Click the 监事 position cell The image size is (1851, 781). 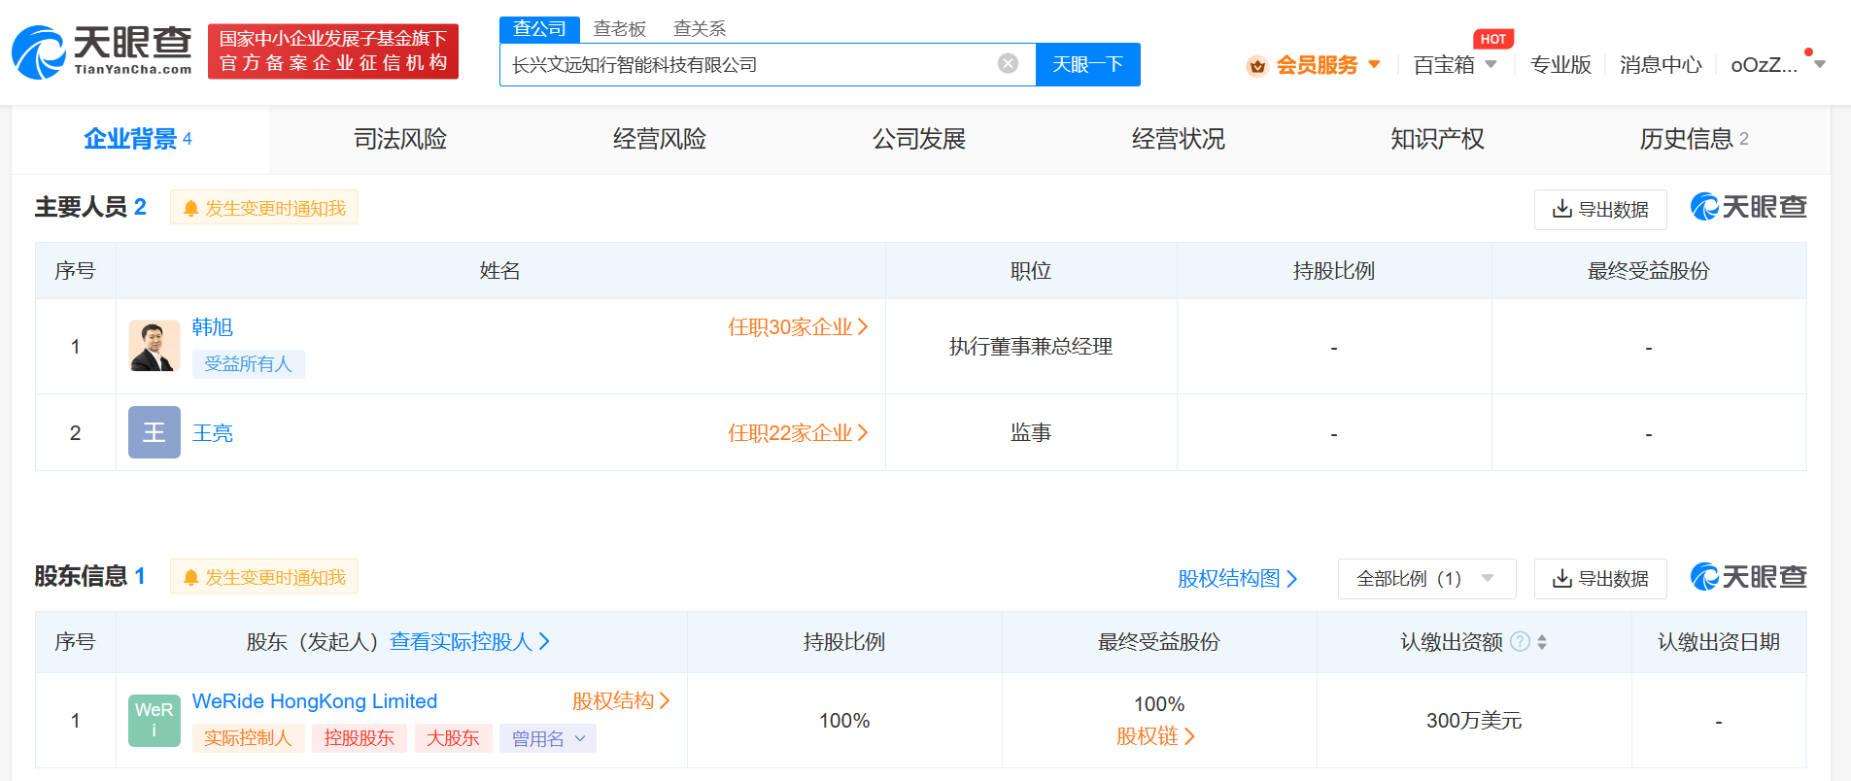(1031, 433)
